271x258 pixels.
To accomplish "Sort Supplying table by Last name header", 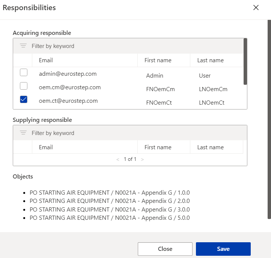I will tap(210, 147).
